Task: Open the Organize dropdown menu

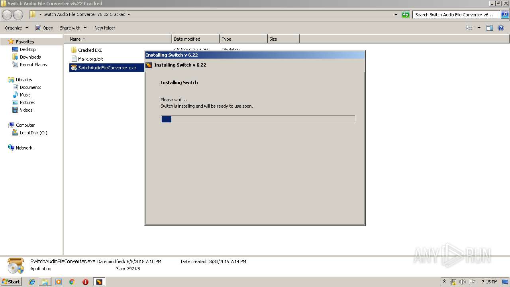Action: click(x=16, y=28)
